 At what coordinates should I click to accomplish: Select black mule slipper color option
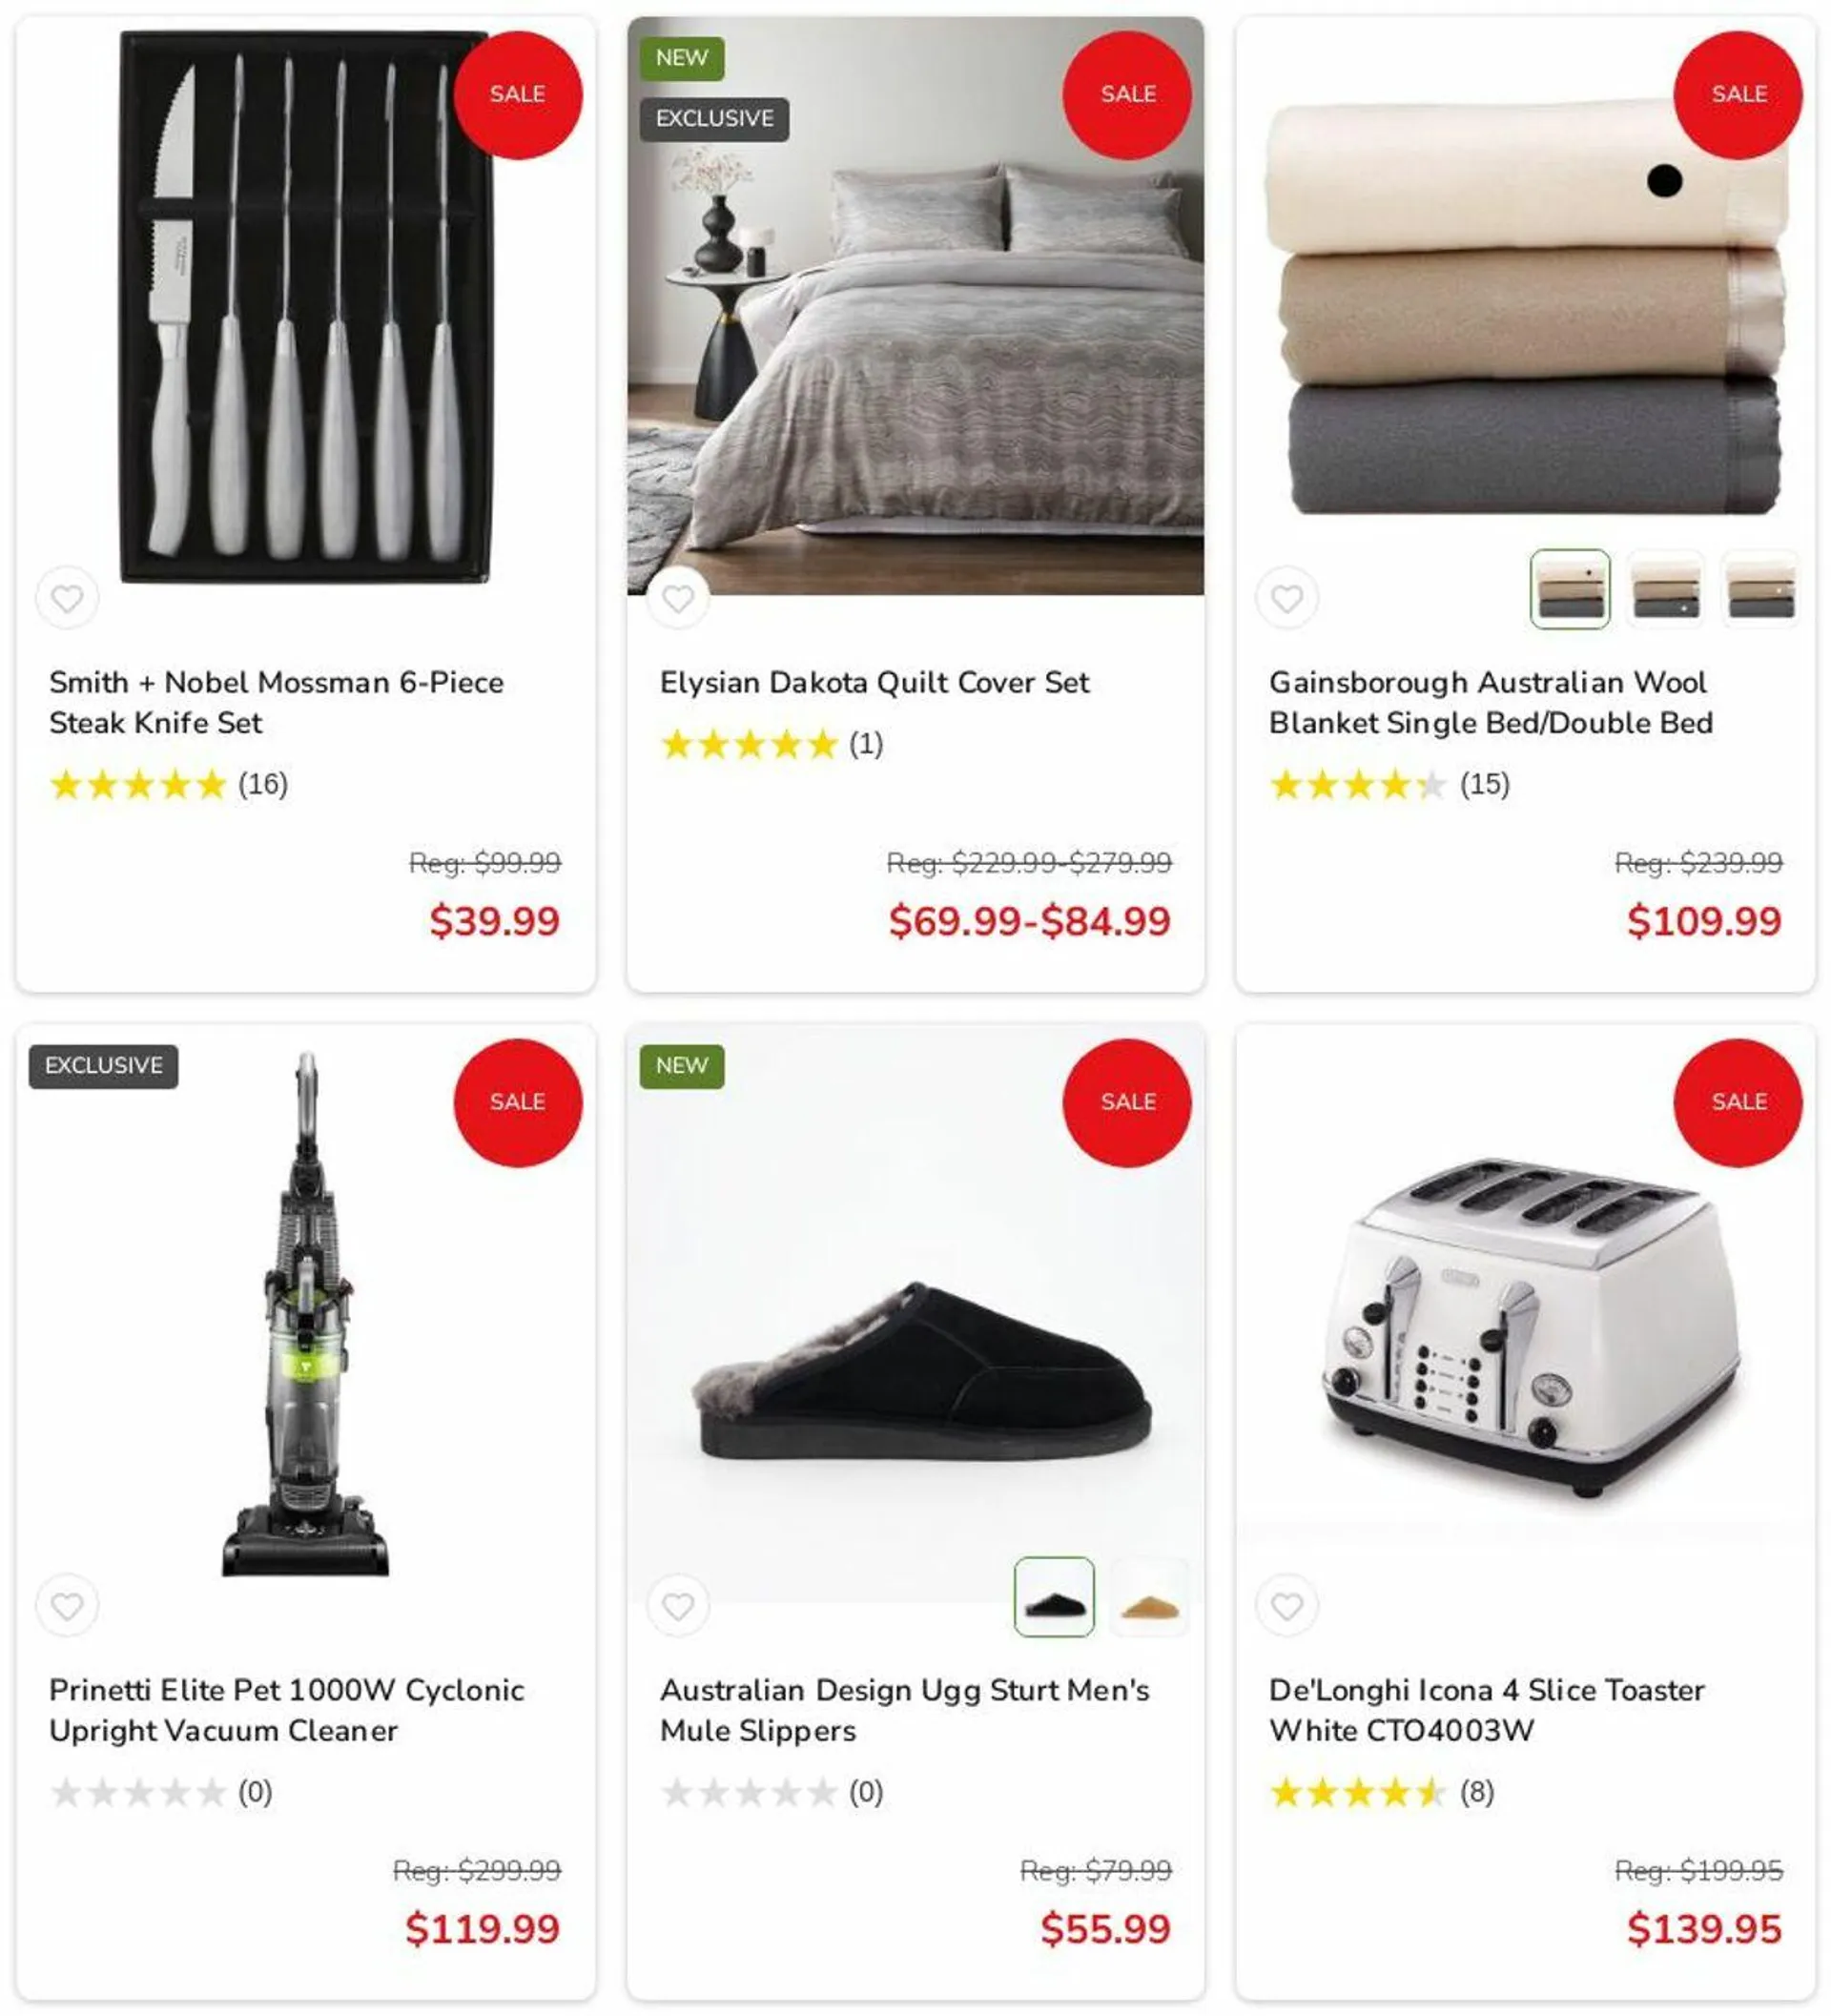[x=1054, y=1597]
